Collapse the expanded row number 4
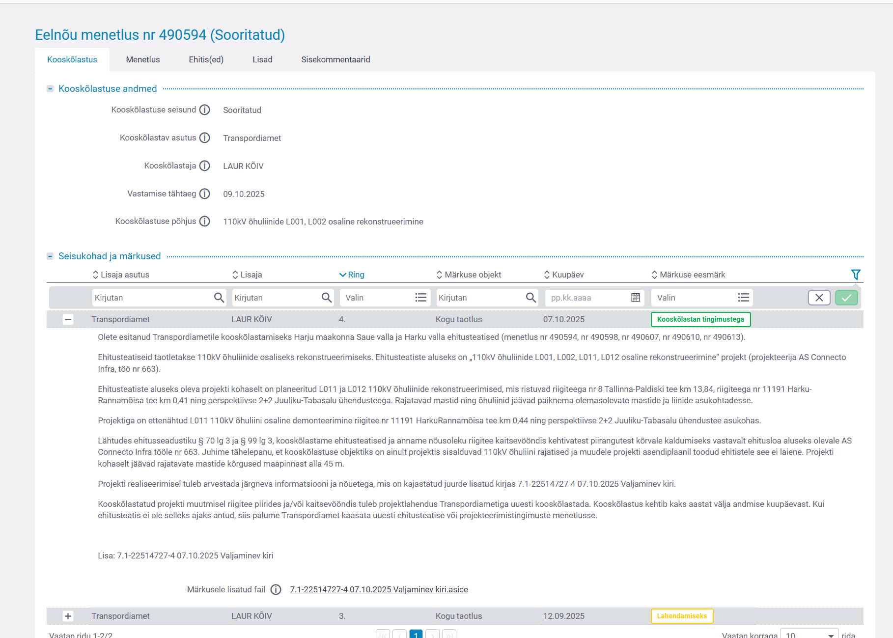Viewport: 893px width, 638px height. coord(68,319)
